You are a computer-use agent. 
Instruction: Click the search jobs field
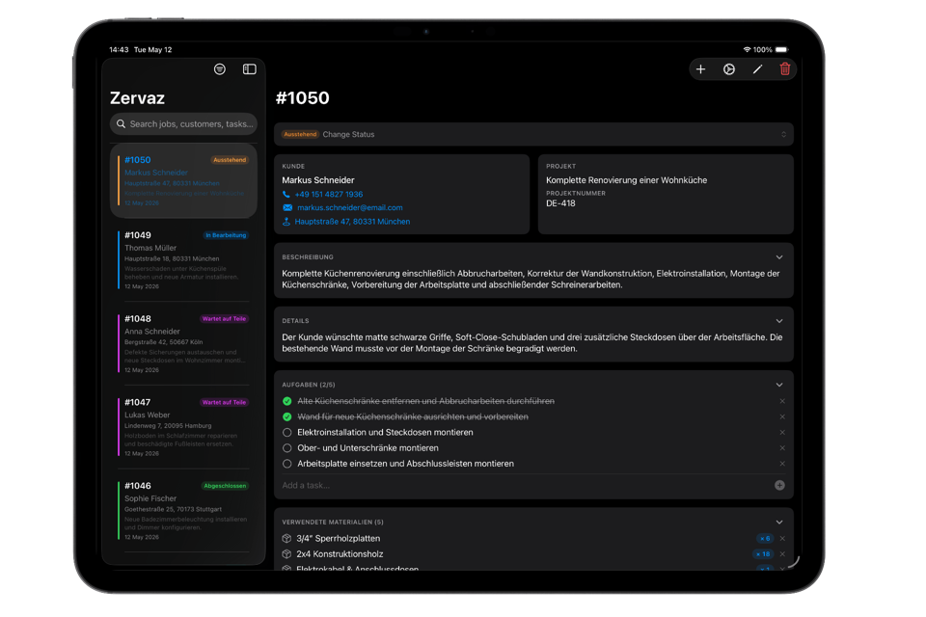click(183, 124)
